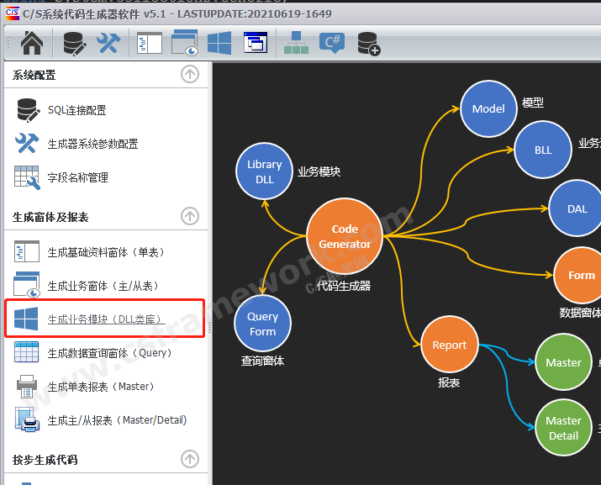
Task: Click the add database toolbar icon
Action: [368, 43]
